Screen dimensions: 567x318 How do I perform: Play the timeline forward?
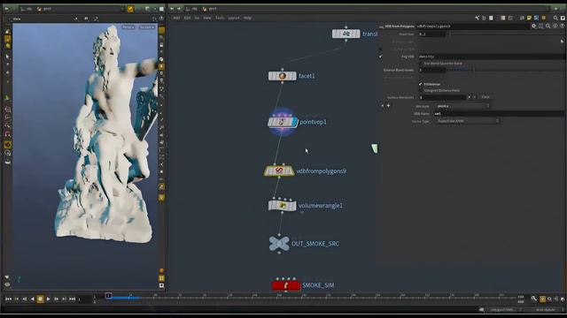[48, 299]
